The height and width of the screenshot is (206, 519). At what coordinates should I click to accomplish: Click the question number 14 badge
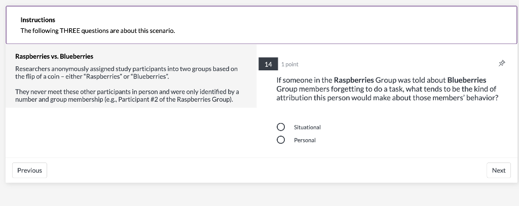click(268, 64)
